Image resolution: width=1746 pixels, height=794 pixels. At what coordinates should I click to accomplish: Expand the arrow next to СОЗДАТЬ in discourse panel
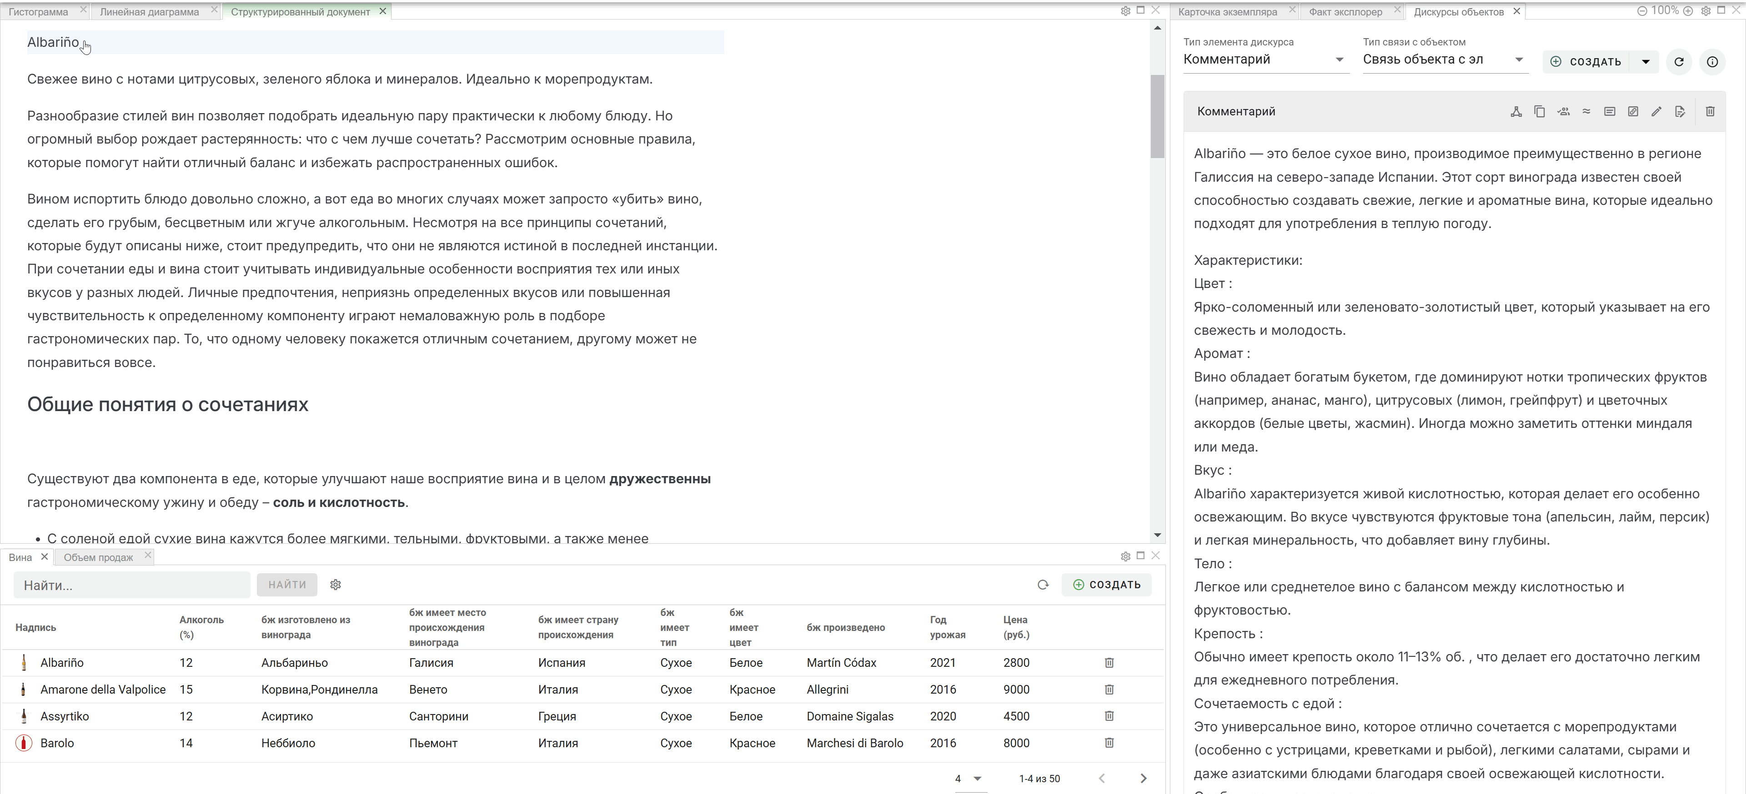[x=1646, y=62]
